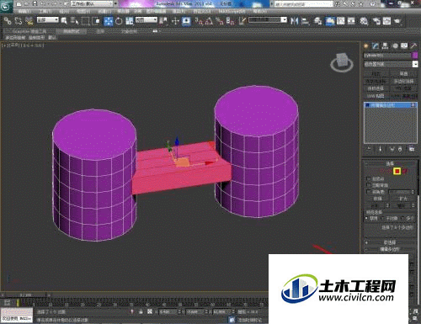The image size is (421, 324).
Task: Switch to the 自由形式 ribbon tab
Action: coord(72,31)
